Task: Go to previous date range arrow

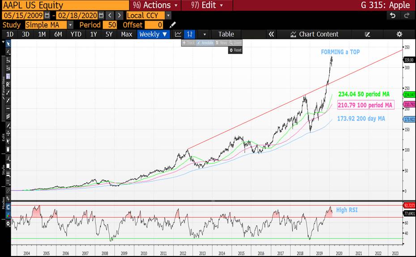Action: point(110,15)
